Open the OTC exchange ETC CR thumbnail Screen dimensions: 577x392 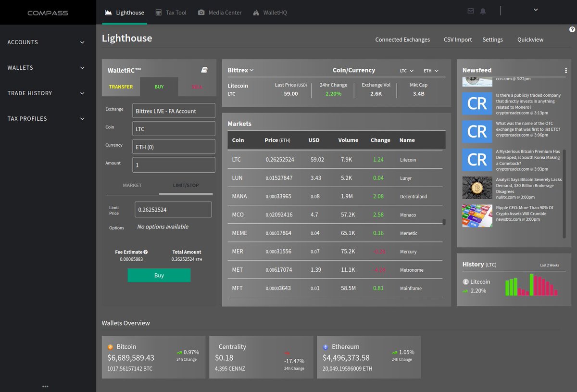(477, 131)
